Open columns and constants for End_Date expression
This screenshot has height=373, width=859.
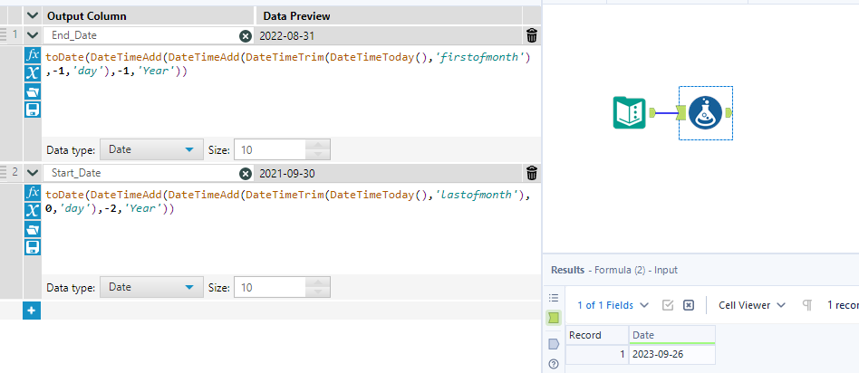pyautogui.click(x=33, y=73)
